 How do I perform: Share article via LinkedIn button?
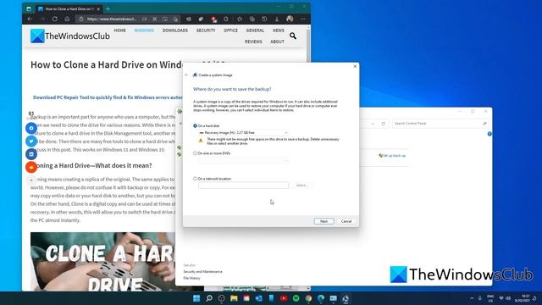click(31, 154)
